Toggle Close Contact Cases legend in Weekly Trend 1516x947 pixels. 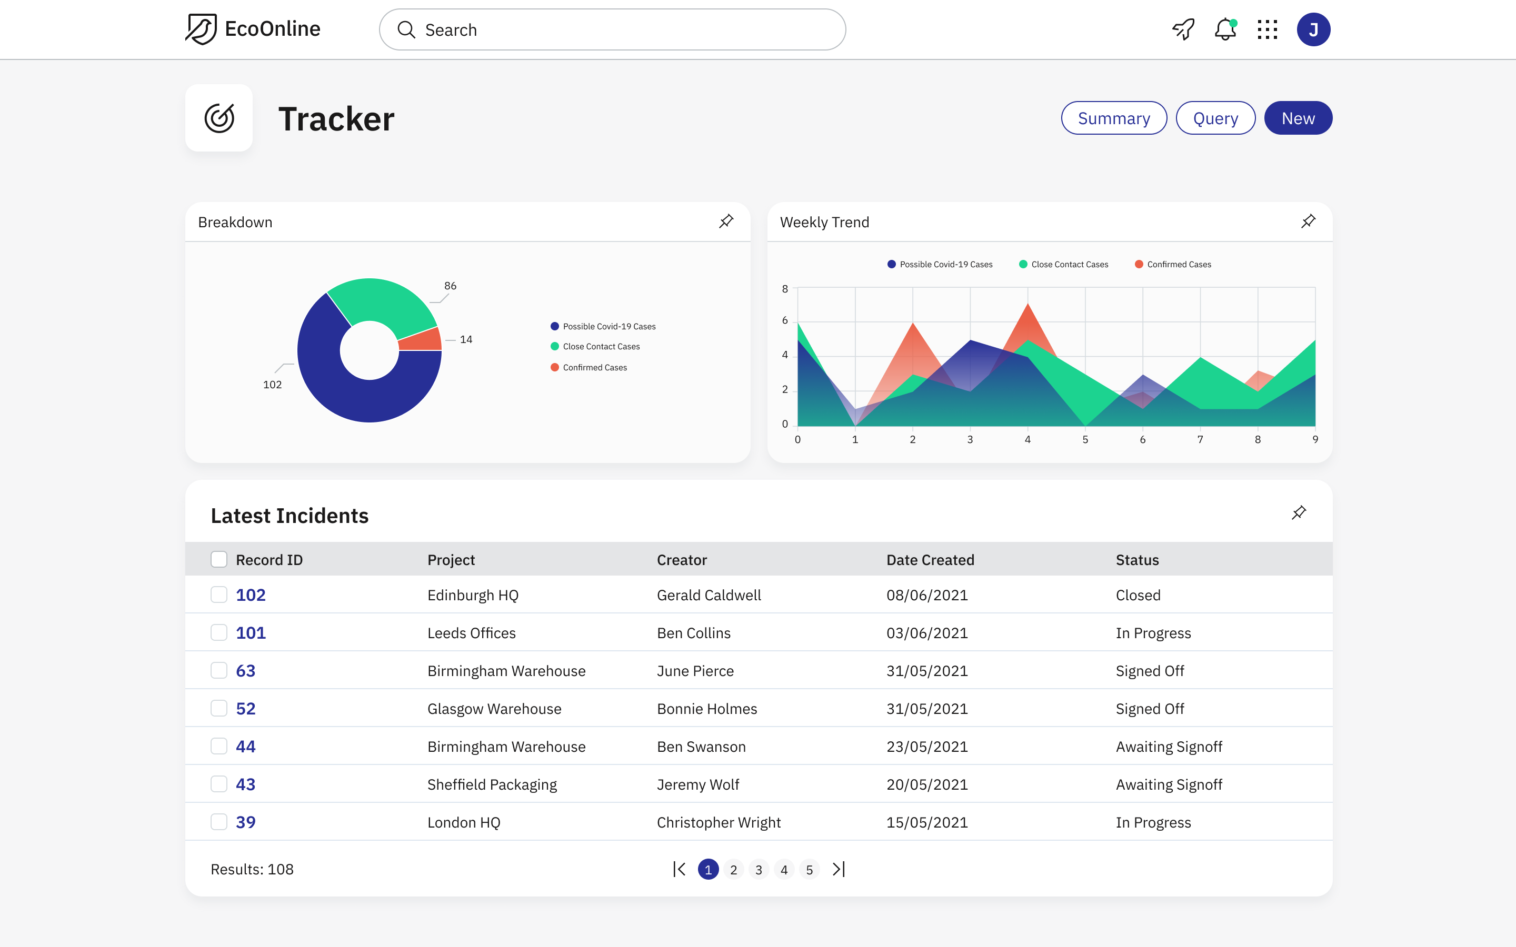coord(1064,264)
